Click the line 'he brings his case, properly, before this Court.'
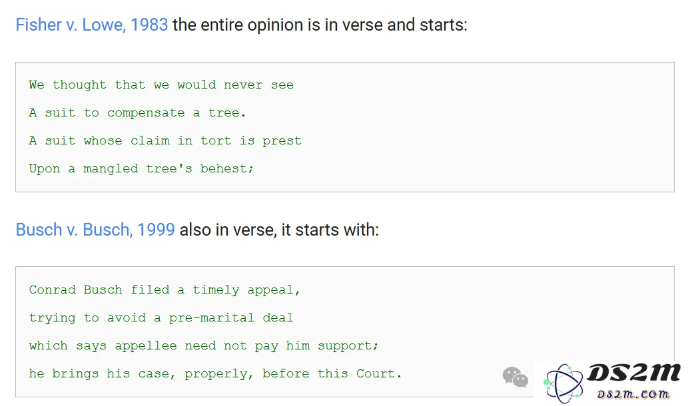692x406 pixels. pyautogui.click(x=215, y=373)
